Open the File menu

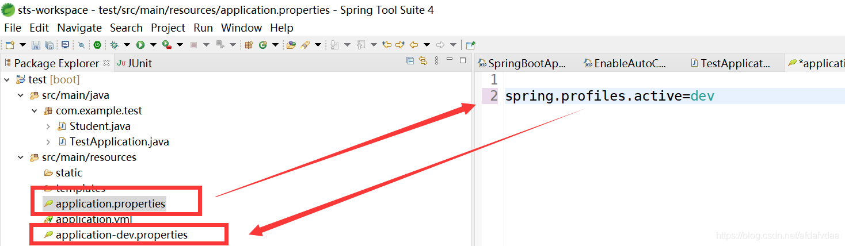click(13, 28)
